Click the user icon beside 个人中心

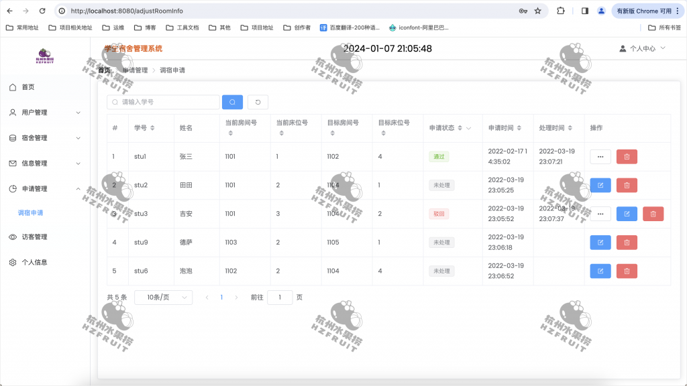(623, 48)
